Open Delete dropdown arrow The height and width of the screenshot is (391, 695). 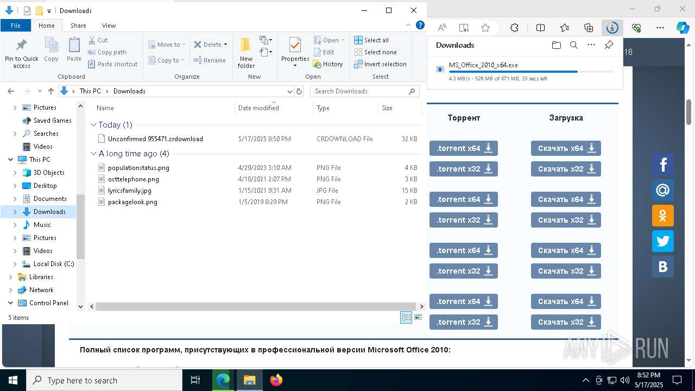(225, 45)
